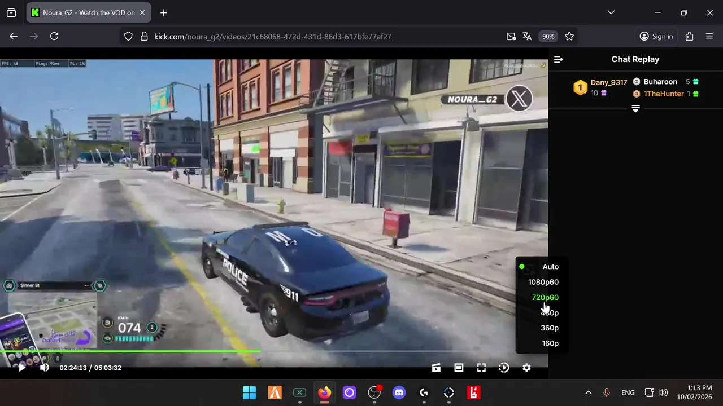723x406 pixels.
Task: Collapse the Chat Replay panel
Action: coord(558,59)
